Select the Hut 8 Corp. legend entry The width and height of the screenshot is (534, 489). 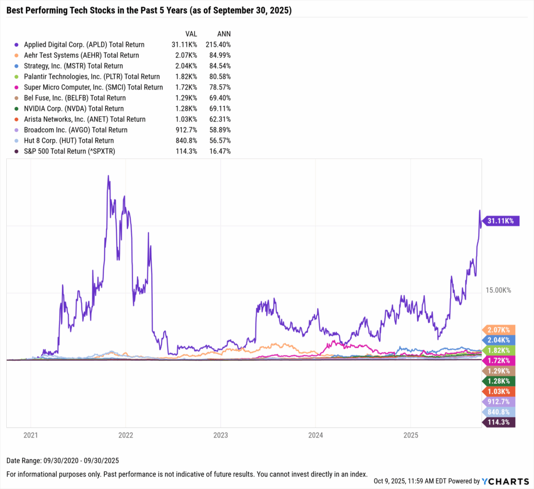coord(68,141)
